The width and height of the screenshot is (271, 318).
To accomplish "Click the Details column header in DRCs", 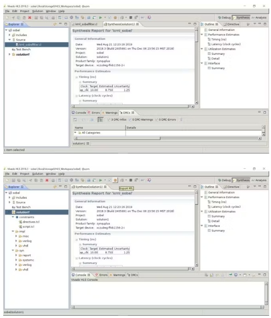I will coord(131,128).
